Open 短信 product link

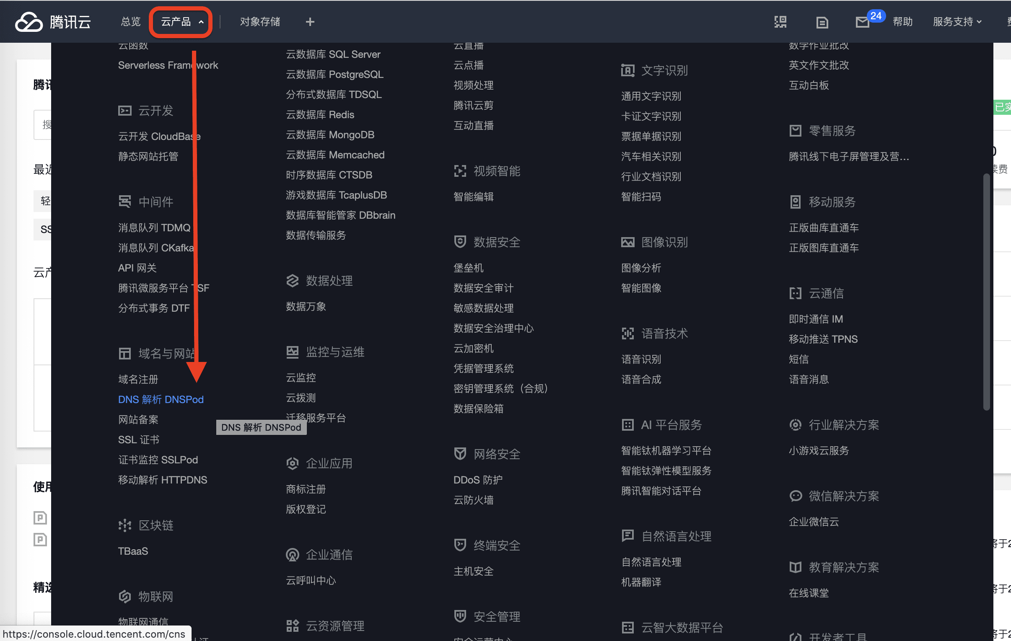coord(798,359)
